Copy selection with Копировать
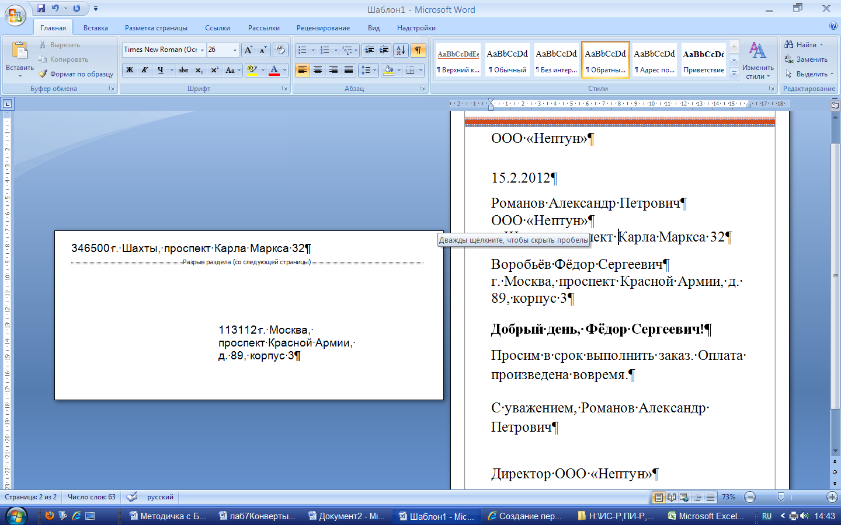This screenshot has width=841, height=525. pyautogui.click(x=63, y=60)
